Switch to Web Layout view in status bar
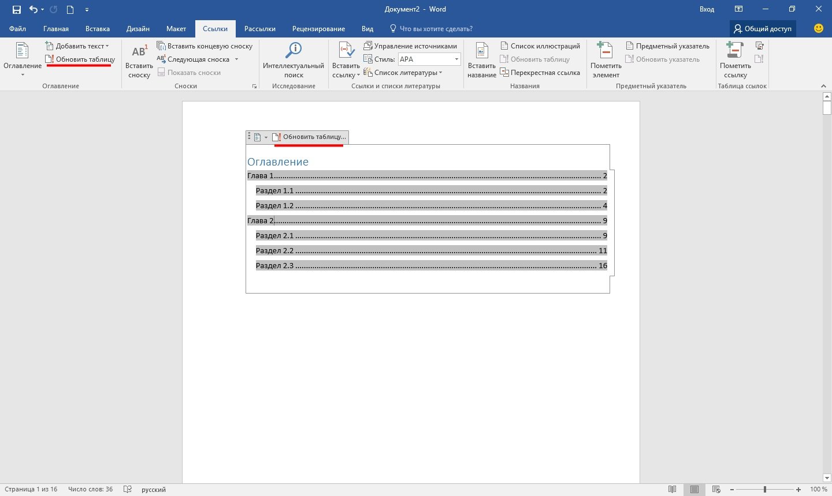This screenshot has width=832, height=496. (x=716, y=489)
